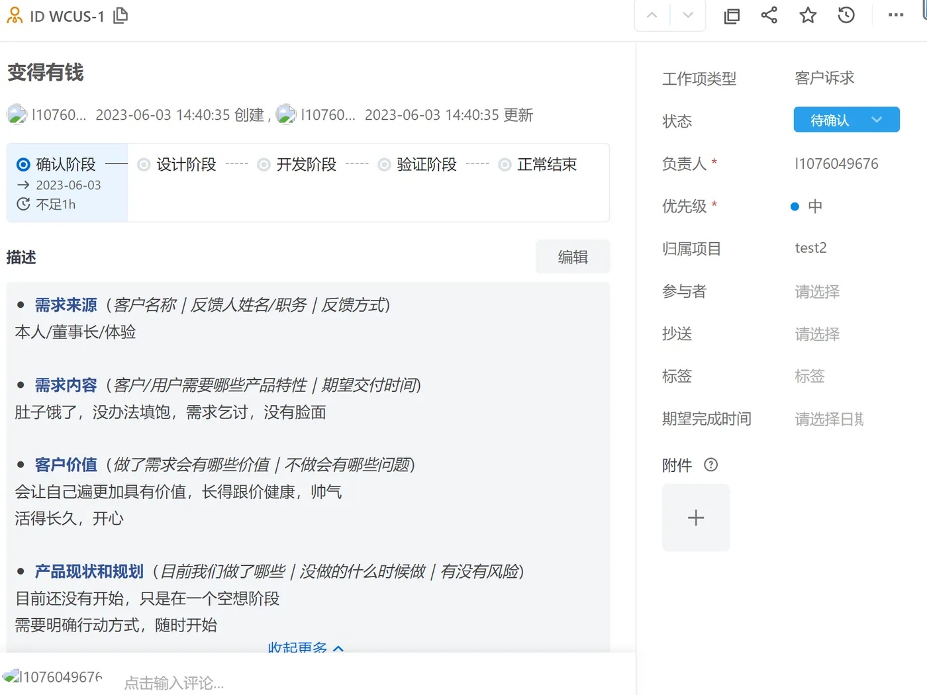Click the commenter avatar I1076049676

11,676
